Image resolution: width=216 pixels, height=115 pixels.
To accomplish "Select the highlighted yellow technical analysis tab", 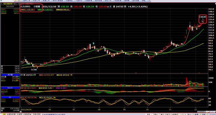I will [x=8, y=4].
